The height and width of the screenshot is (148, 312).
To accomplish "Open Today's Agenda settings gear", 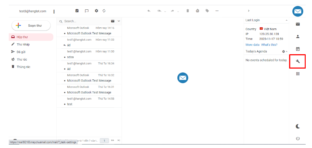I will coord(283,51).
